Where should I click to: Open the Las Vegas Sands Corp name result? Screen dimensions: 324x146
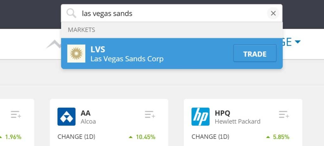[x=127, y=59]
